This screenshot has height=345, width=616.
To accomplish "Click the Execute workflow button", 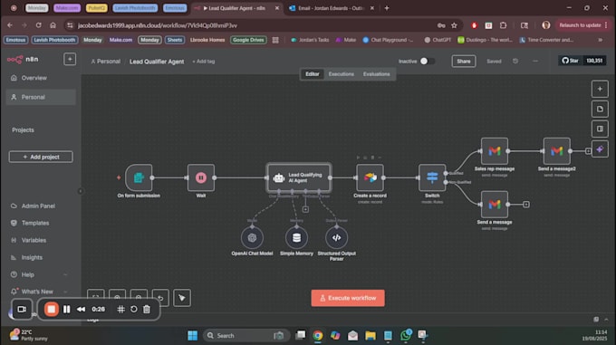I will (x=348, y=298).
